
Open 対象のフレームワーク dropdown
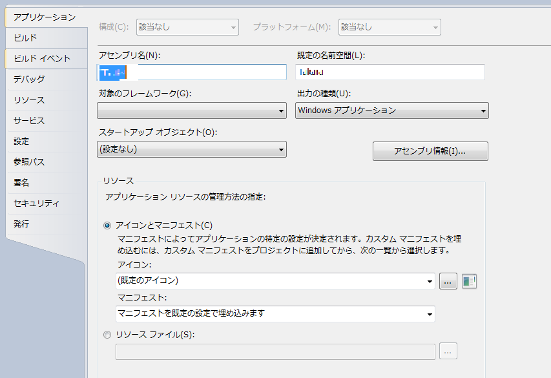(191, 111)
